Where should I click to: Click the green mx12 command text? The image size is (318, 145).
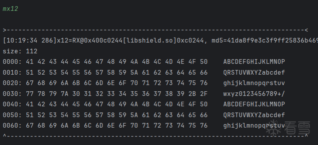[10, 9]
